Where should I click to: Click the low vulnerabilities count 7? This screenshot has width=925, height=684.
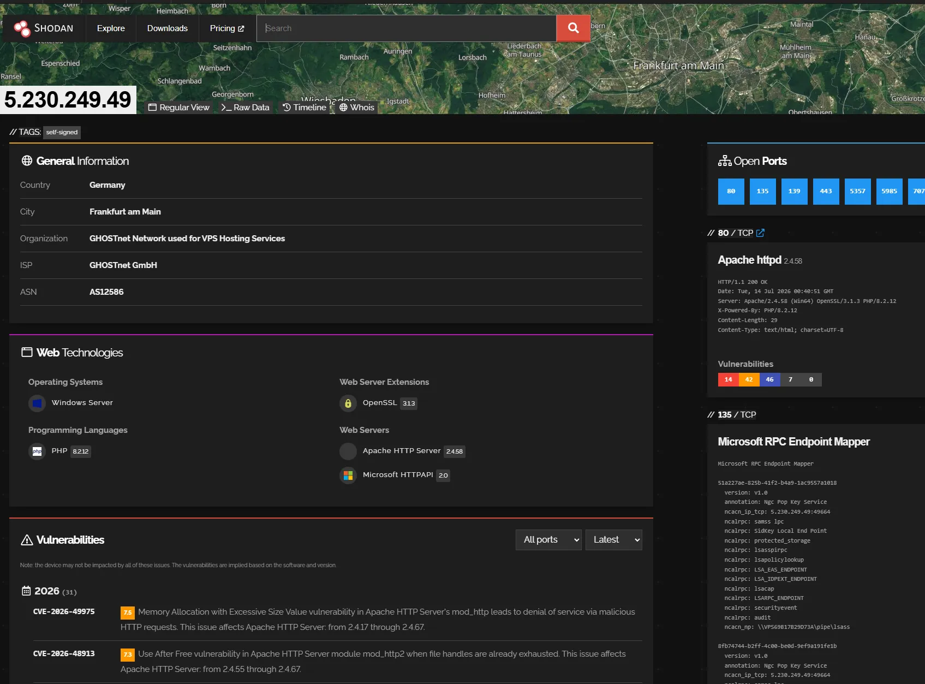tap(791, 379)
